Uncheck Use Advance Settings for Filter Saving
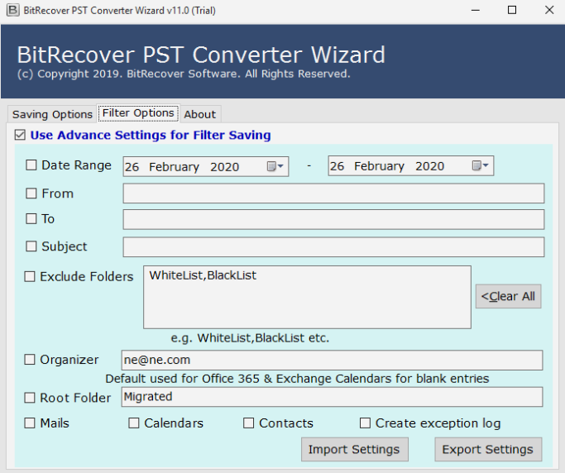565x473 pixels. coord(20,135)
